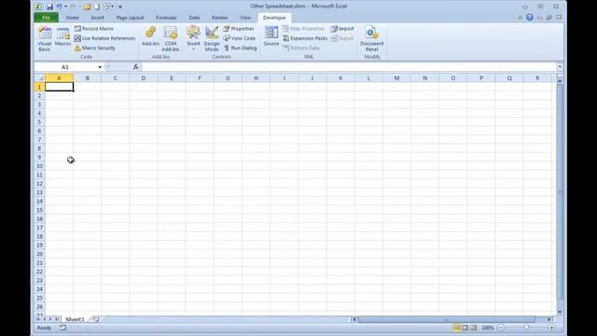Switch to Page Break Preview in status bar
This screenshot has width=597, height=336.
(473, 328)
